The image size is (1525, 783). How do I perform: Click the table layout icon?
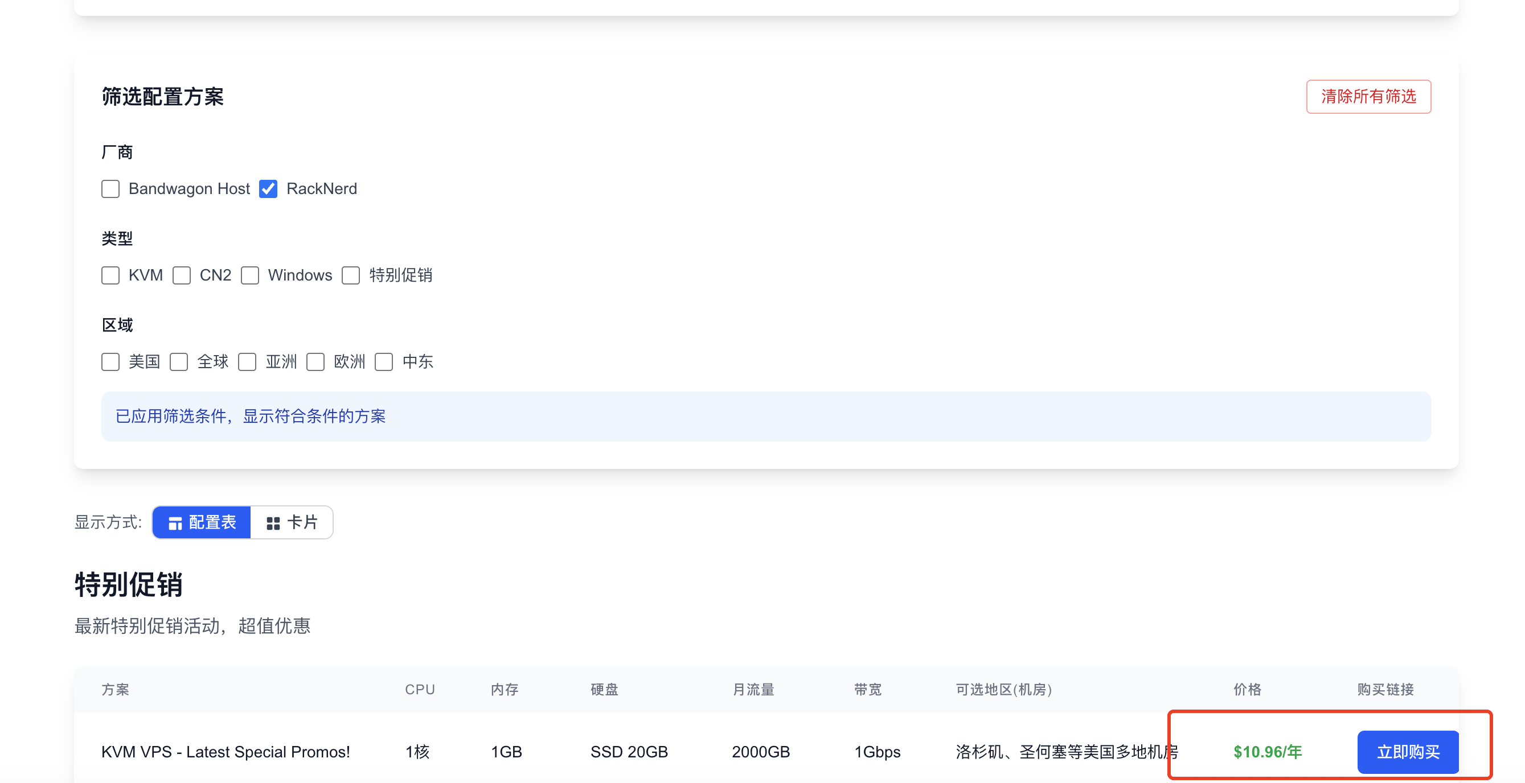pyautogui.click(x=175, y=523)
